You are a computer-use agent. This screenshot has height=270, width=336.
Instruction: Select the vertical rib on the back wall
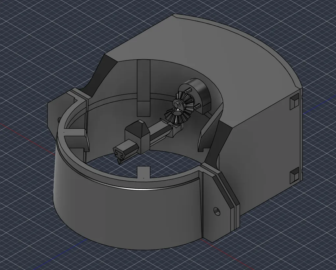pyautogui.click(x=143, y=88)
